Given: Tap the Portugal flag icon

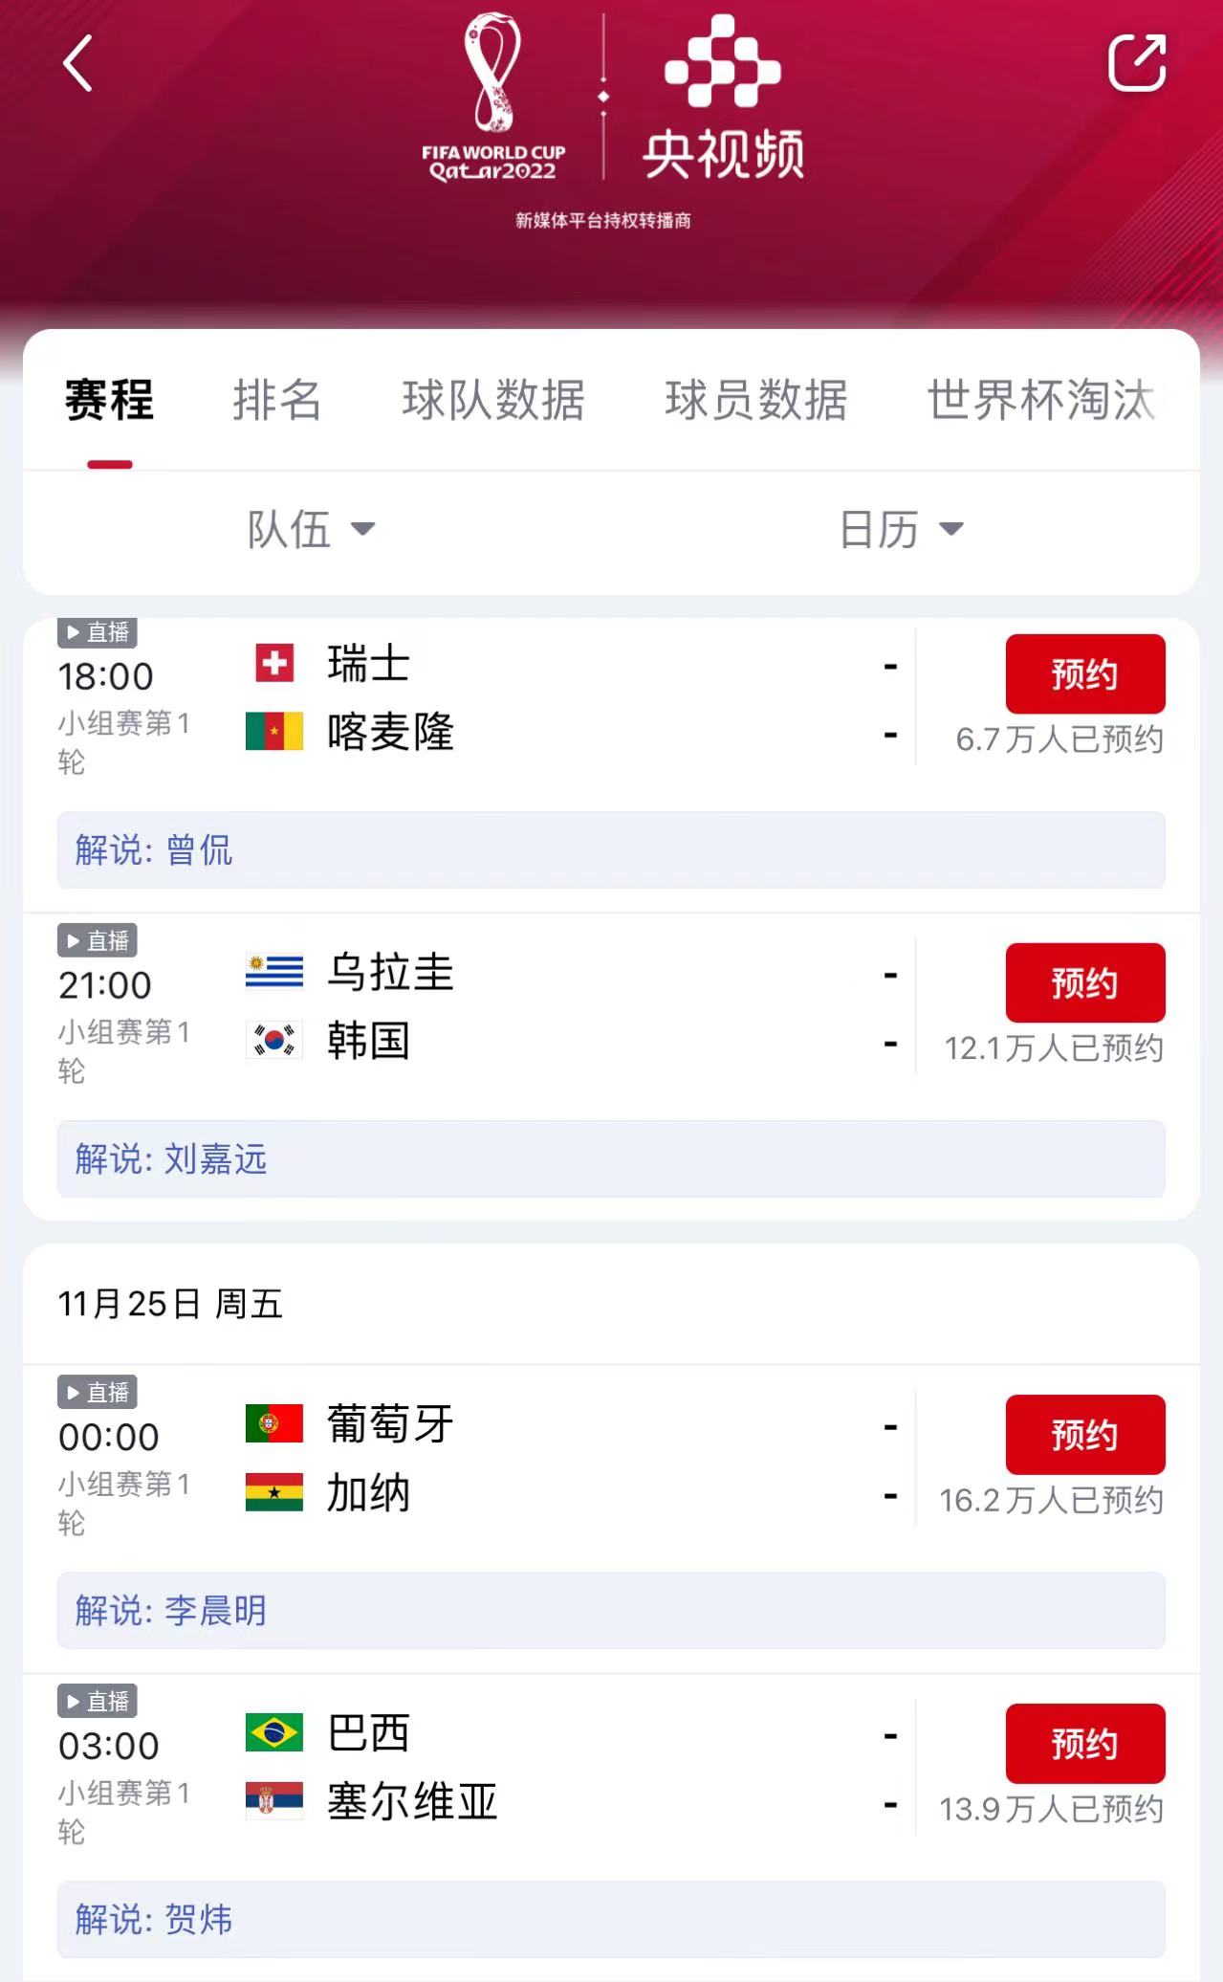Looking at the screenshot, I should pyautogui.click(x=274, y=1423).
